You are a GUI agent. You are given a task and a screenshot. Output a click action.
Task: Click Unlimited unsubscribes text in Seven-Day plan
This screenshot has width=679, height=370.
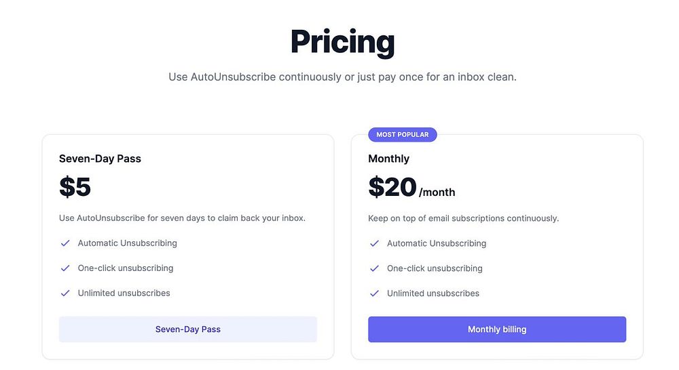click(124, 293)
